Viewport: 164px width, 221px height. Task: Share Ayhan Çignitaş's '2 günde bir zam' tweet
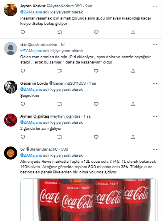pos(133,137)
